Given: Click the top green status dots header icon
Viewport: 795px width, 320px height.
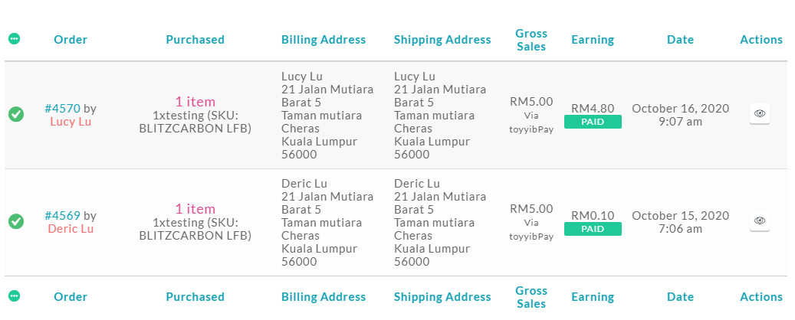Looking at the screenshot, I should pos(15,38).
